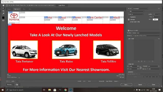This screenshot has height=92, width=163.
Task: Click the Save... button
Action: point(126,85)
